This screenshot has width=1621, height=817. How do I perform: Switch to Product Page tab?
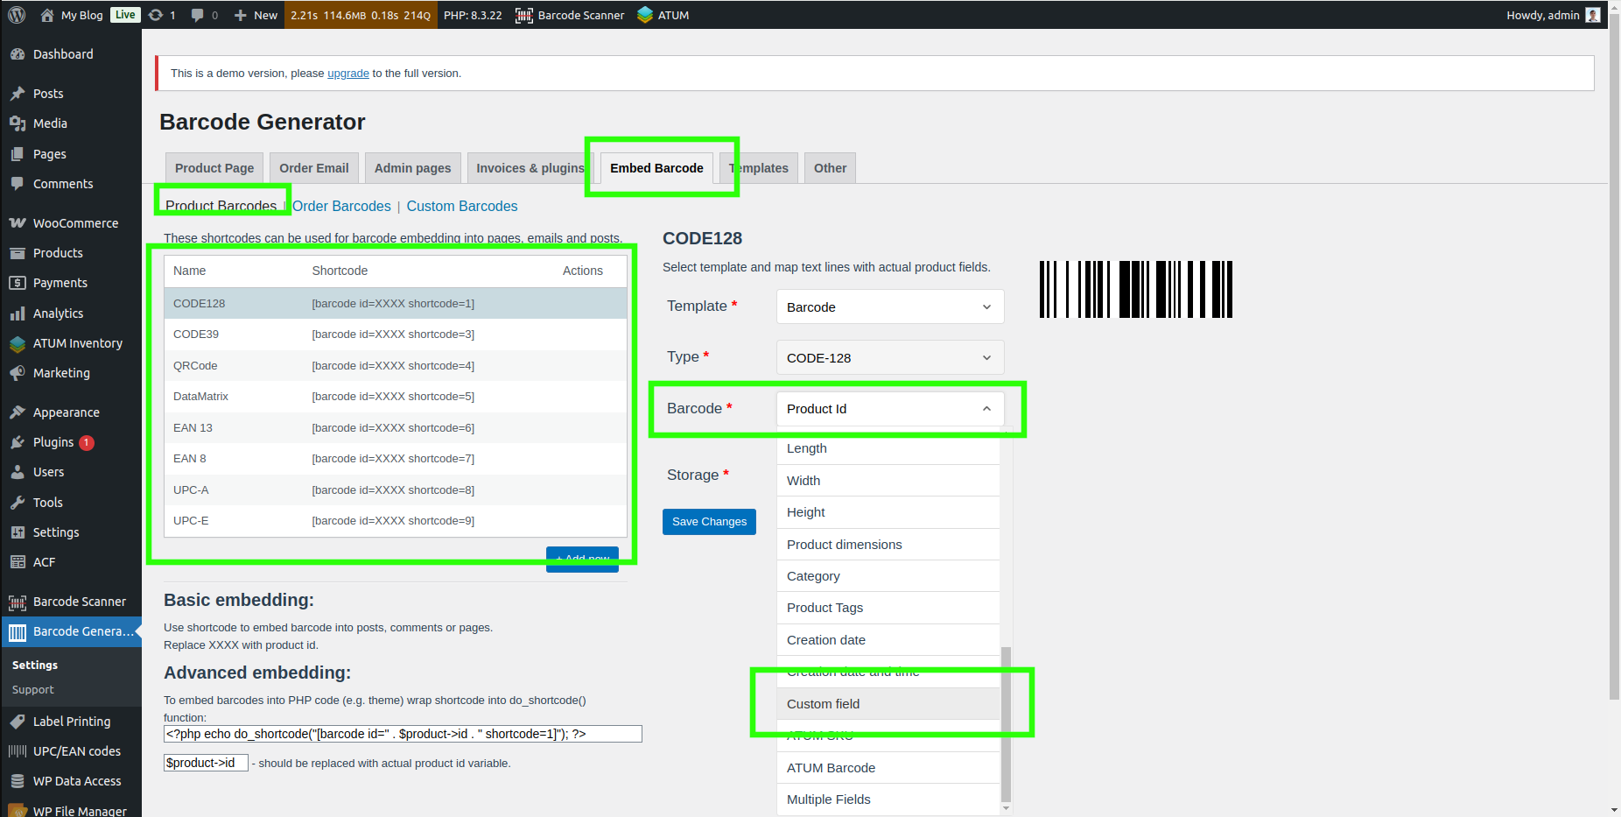214,168
